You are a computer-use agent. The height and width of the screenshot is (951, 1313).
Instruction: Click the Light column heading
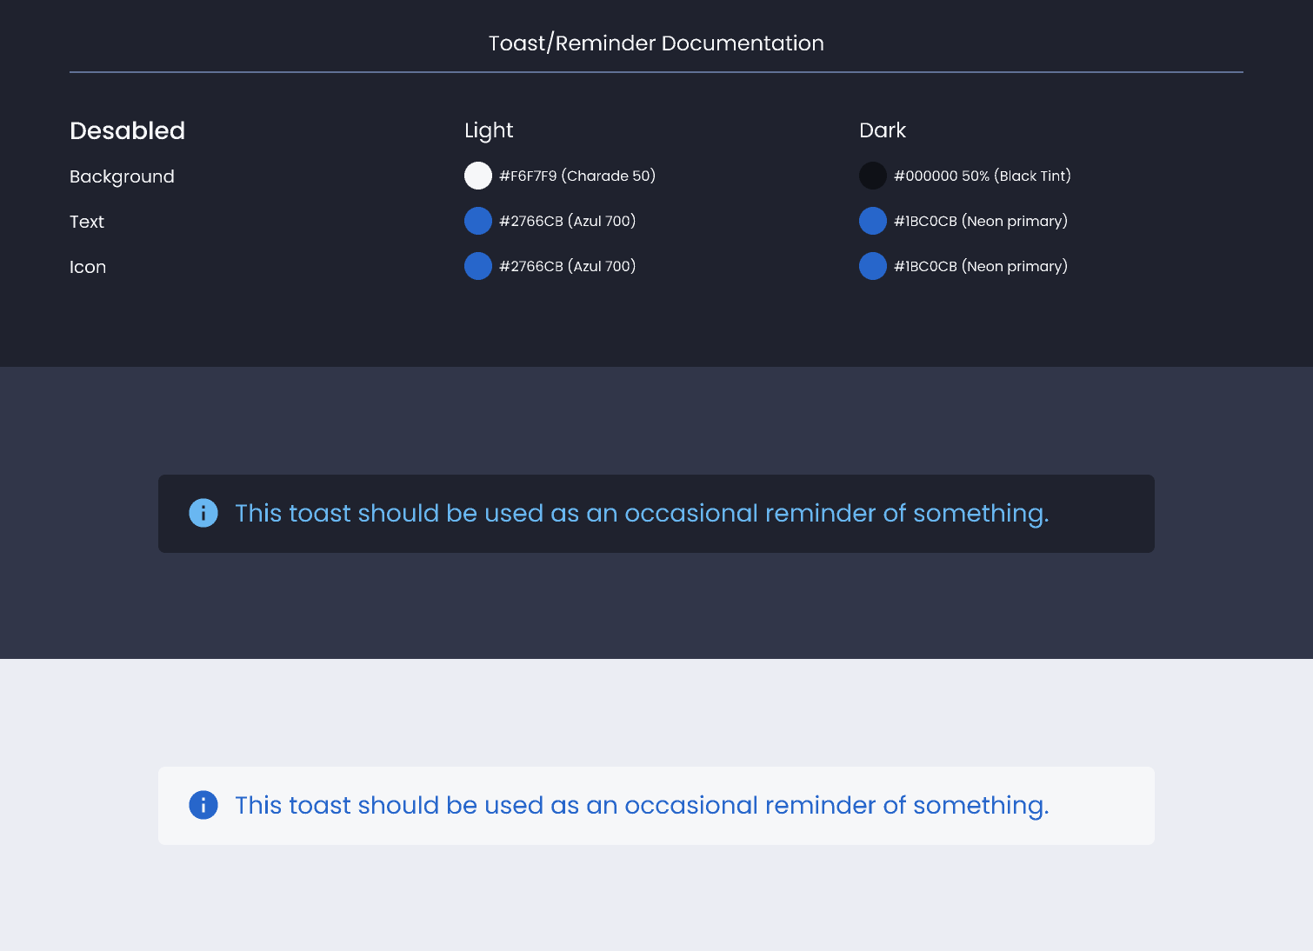(x=489, y=130)
